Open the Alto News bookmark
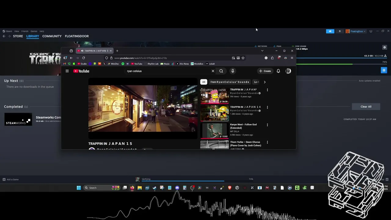391x220 pixels. point(182,64)
